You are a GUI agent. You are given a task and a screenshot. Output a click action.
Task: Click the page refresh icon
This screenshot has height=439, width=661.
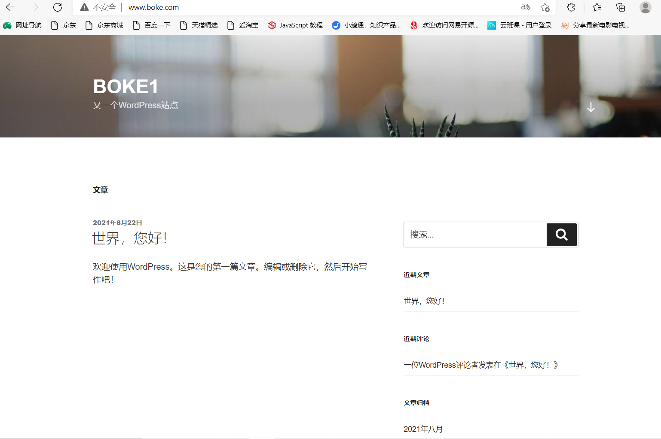[57, 7]
